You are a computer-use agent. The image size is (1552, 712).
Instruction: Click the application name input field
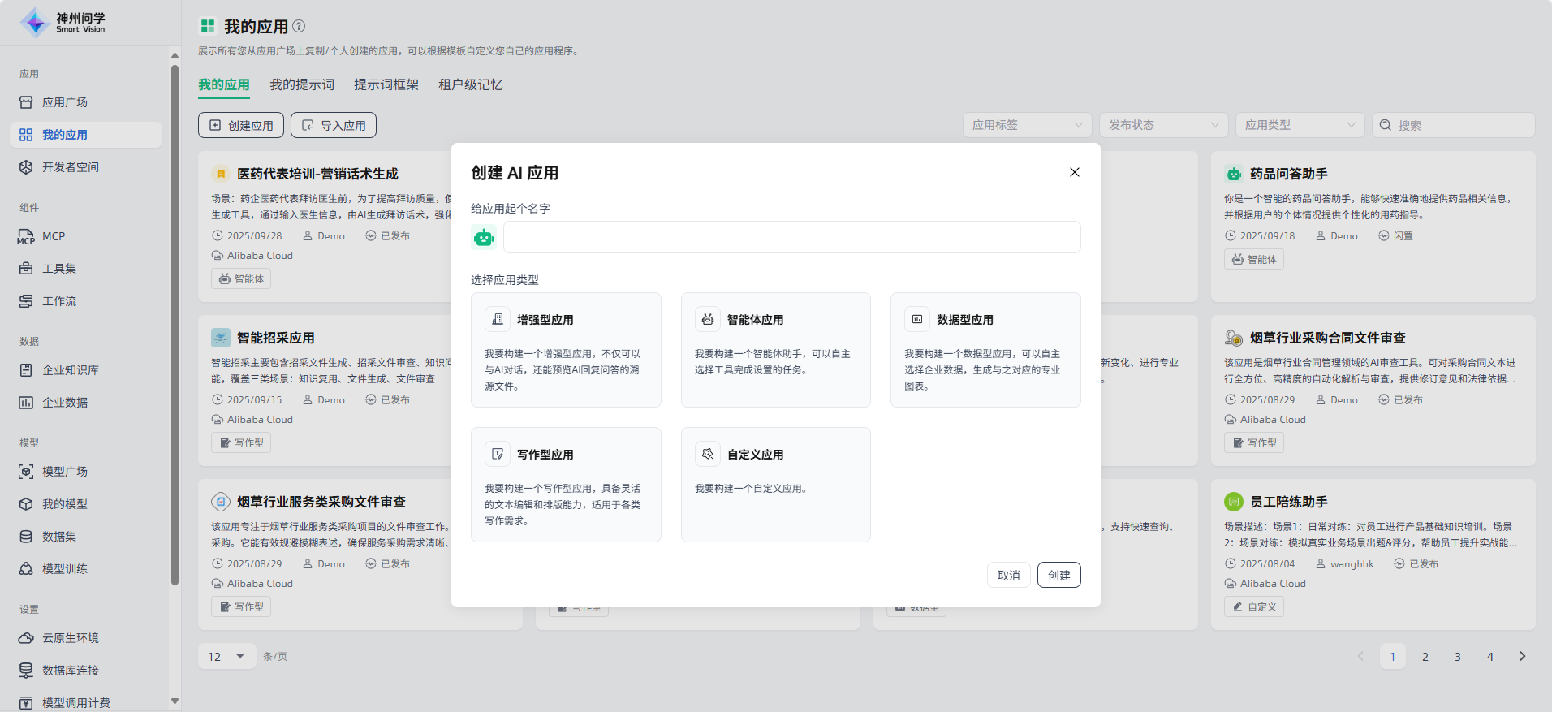(x=791, y=237)
